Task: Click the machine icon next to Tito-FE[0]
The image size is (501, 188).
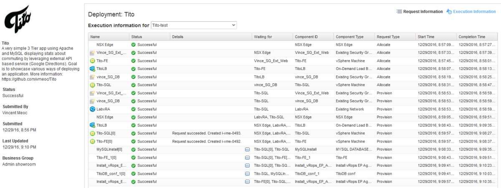Action: 92,141
